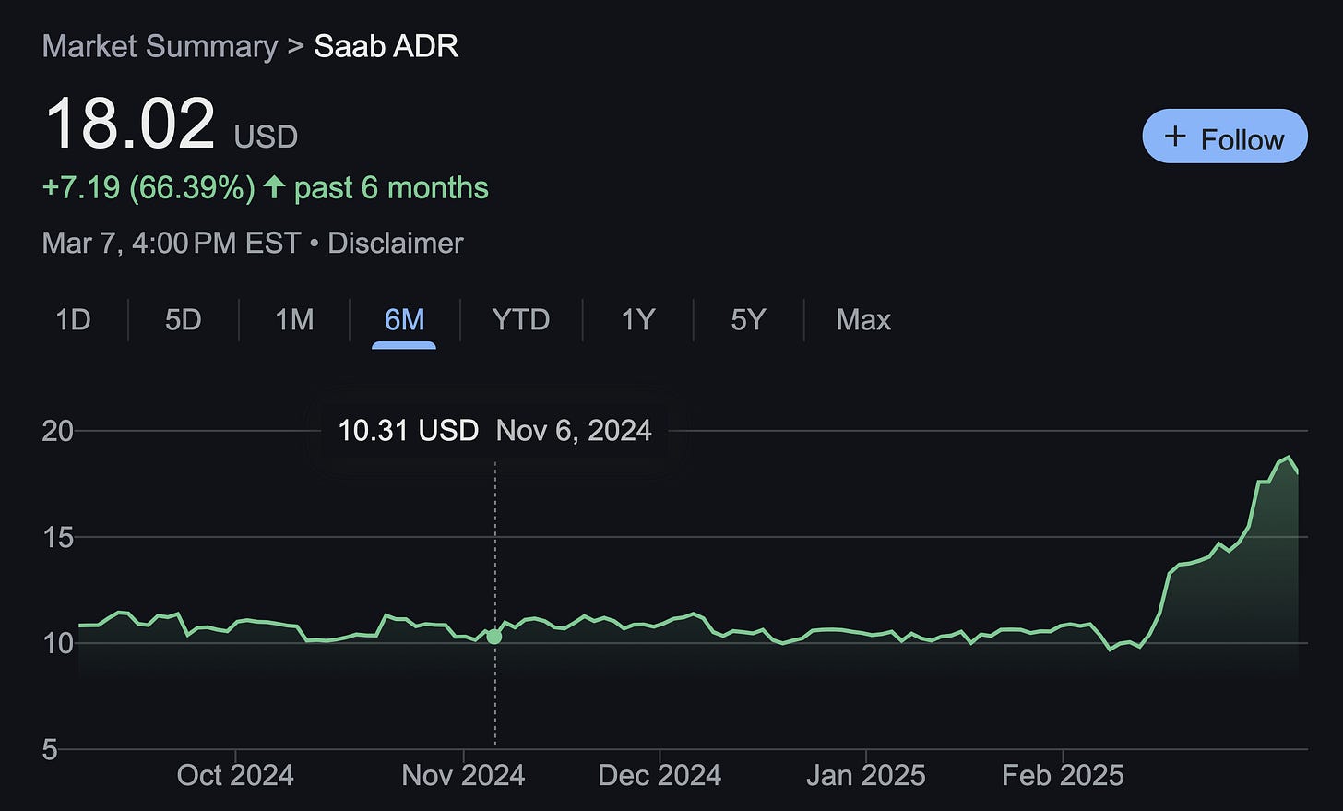Click the Nov 2024 axis label
The height and width of the screenshot is (811, 1343).
pos(463,774)
